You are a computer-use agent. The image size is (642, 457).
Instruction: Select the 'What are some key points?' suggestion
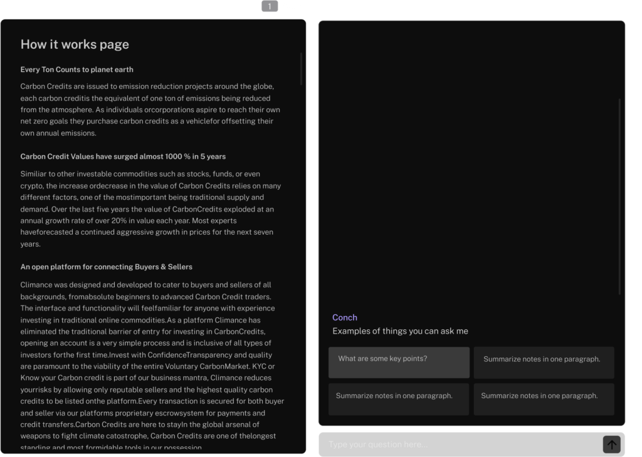(399, 362)
